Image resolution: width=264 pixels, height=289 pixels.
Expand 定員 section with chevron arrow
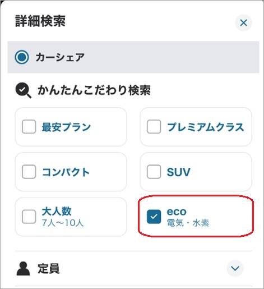point(235,268)
